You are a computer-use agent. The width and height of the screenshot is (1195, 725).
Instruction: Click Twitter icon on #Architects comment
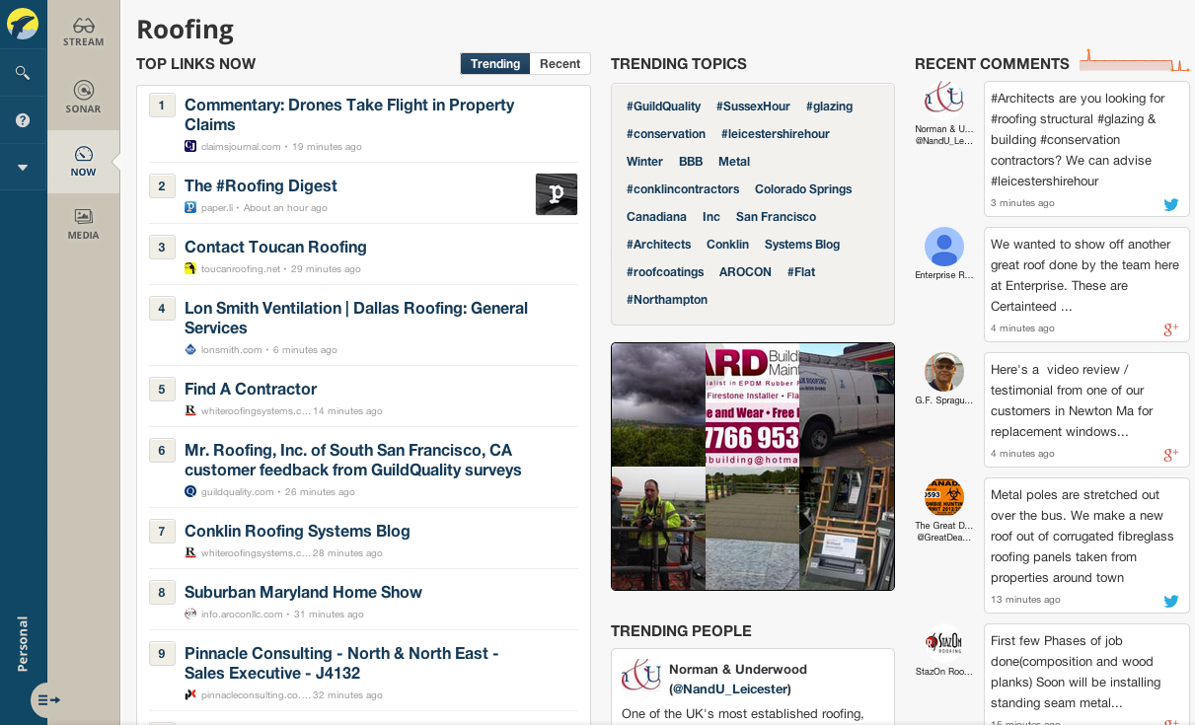[x=1171, y=204]
